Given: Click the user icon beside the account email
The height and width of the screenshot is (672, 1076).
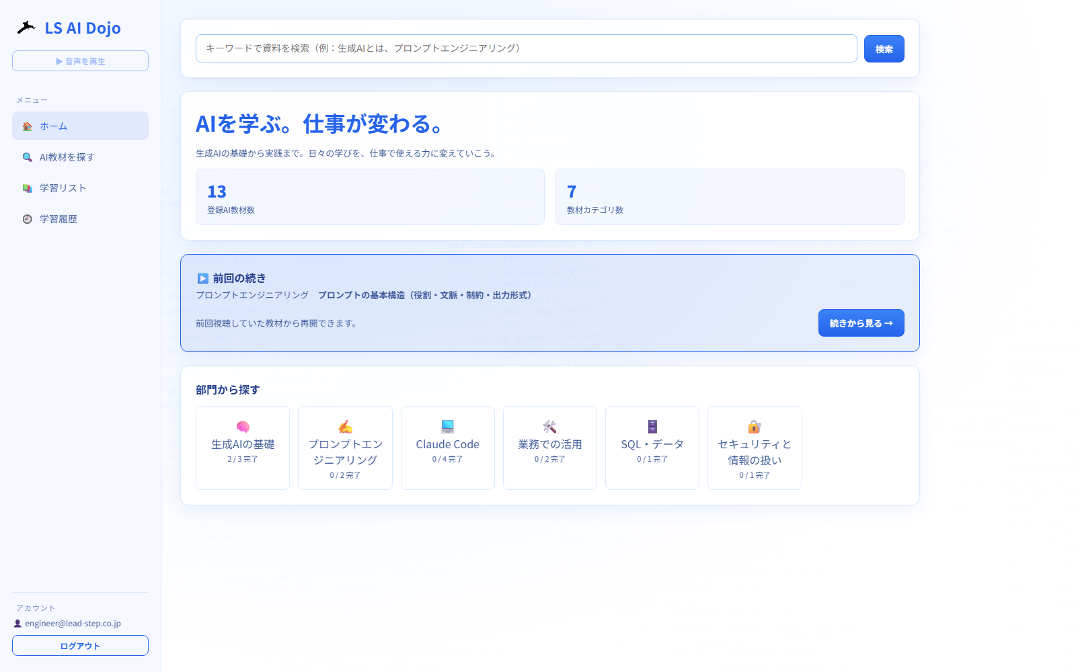Looking at the screenshot, I should click(x=18, y=624).
